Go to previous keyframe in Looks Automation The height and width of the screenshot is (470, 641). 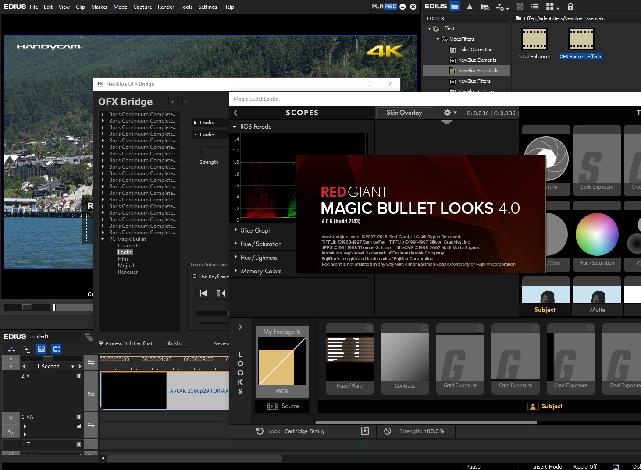click(204, 293)
